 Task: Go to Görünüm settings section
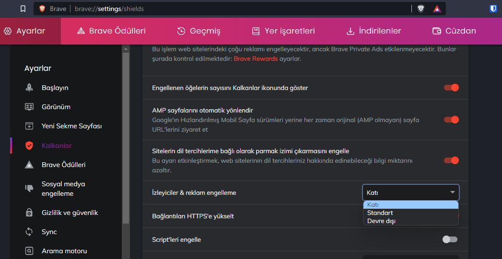click(56, 107)
